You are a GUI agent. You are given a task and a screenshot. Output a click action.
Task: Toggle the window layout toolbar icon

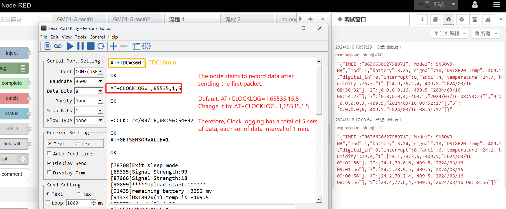coord(136,46)
